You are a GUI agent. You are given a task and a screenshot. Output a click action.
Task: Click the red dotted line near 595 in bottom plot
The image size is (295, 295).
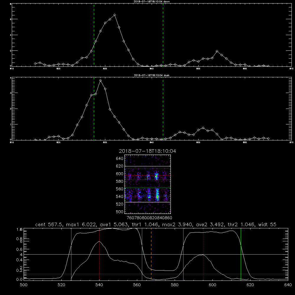click(203, 254)
